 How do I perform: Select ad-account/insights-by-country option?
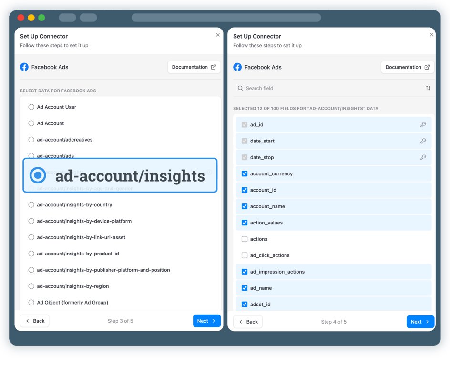pos(31,205)
